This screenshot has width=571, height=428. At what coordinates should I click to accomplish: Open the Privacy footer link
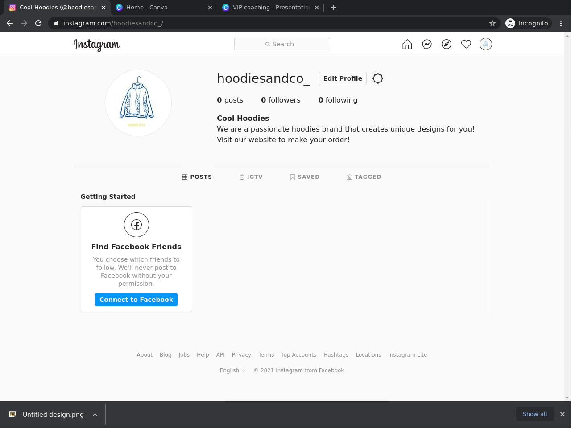241,355
